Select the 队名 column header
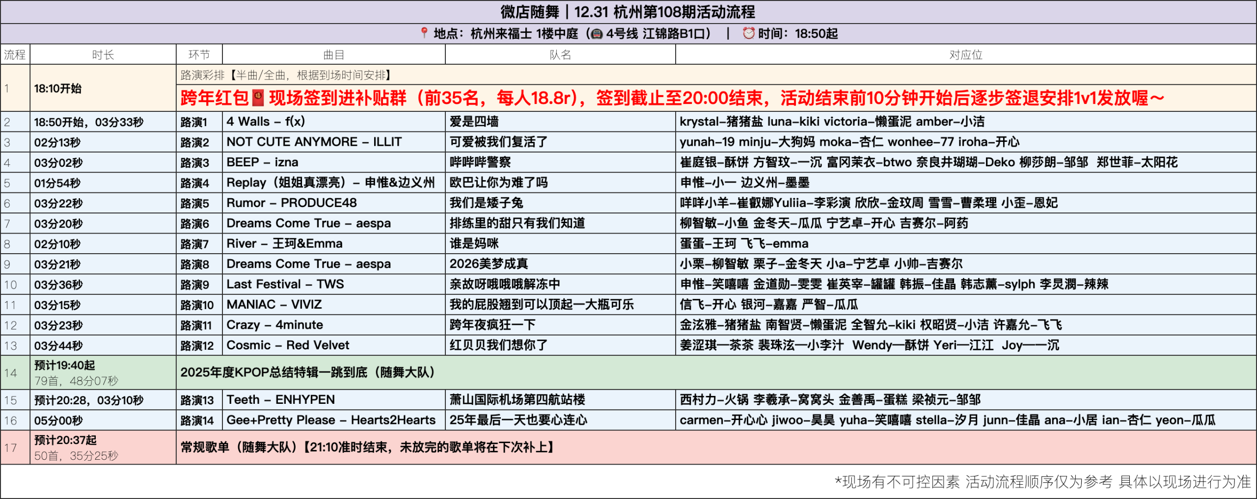 click(x=560, y=54)
